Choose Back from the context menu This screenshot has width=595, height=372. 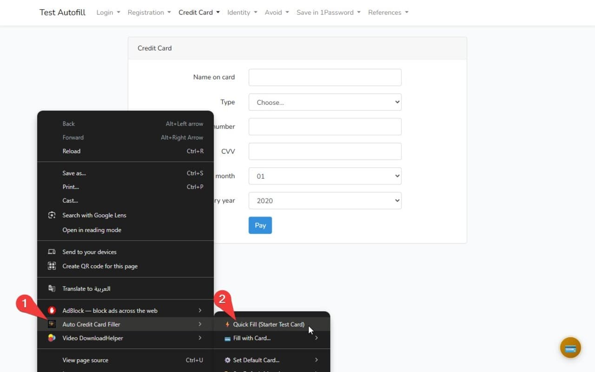pos(126,124)
